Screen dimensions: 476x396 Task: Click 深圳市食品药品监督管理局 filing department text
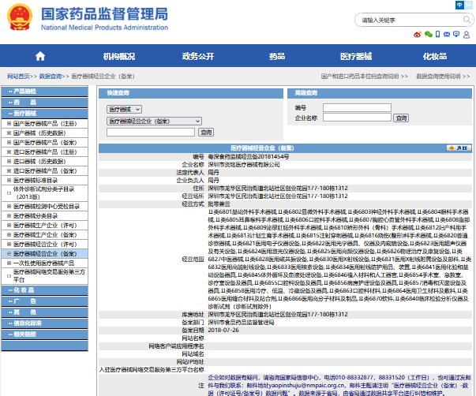[x=241, y=323]
